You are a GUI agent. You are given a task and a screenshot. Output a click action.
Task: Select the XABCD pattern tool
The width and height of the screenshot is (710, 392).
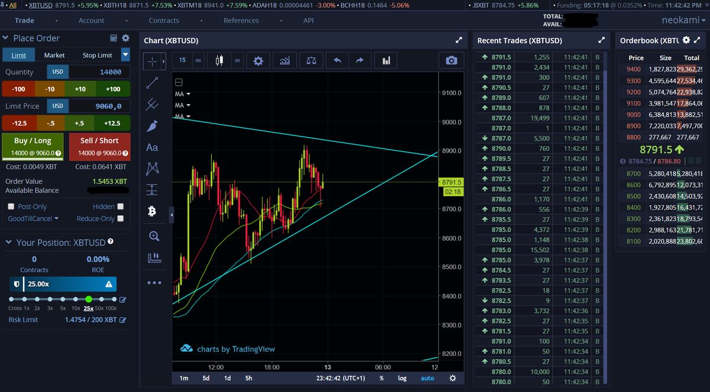(x=153, y=169)
